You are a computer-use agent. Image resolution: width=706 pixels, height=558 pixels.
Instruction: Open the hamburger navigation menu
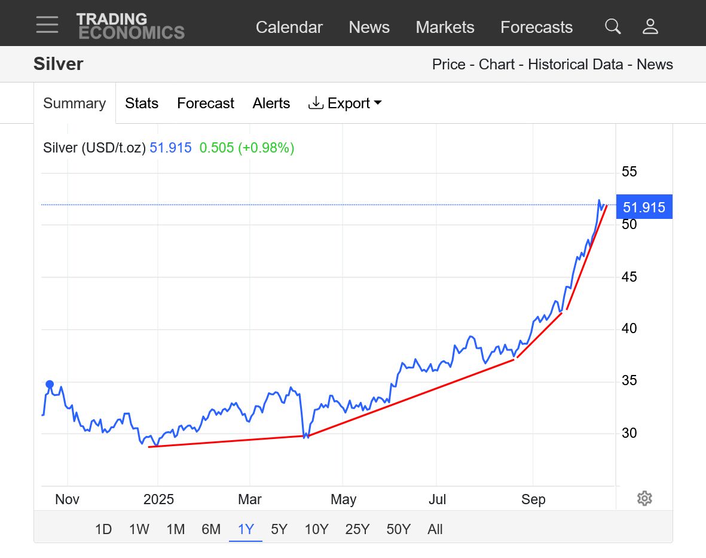tap(47, 25)
